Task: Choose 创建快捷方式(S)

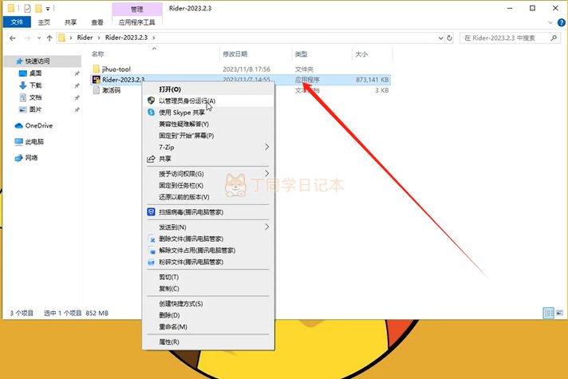Action: pyautogui.click(x=208, y=304)
